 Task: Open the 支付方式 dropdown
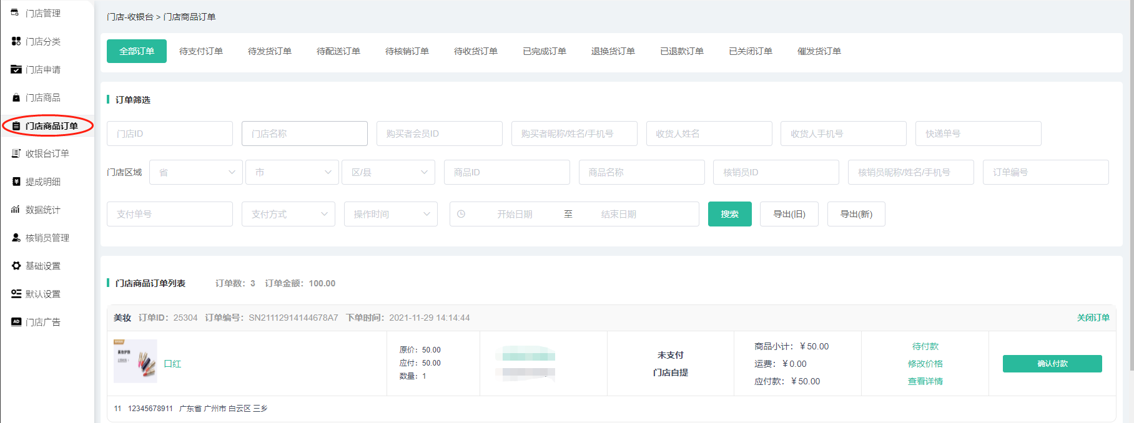(288, 214)
